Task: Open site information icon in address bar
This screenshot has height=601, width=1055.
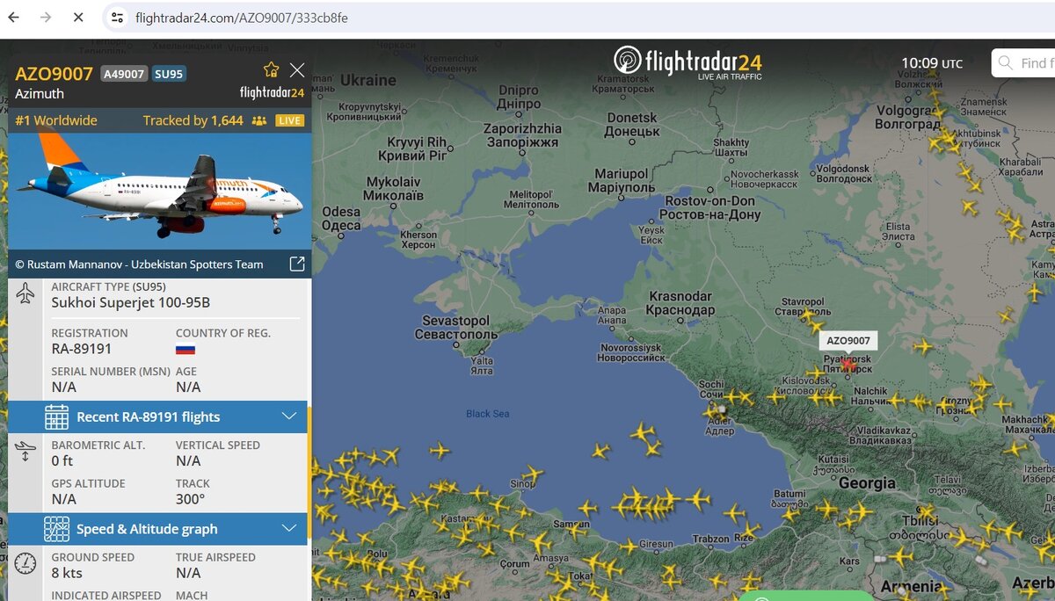Action: pos(118,18)
